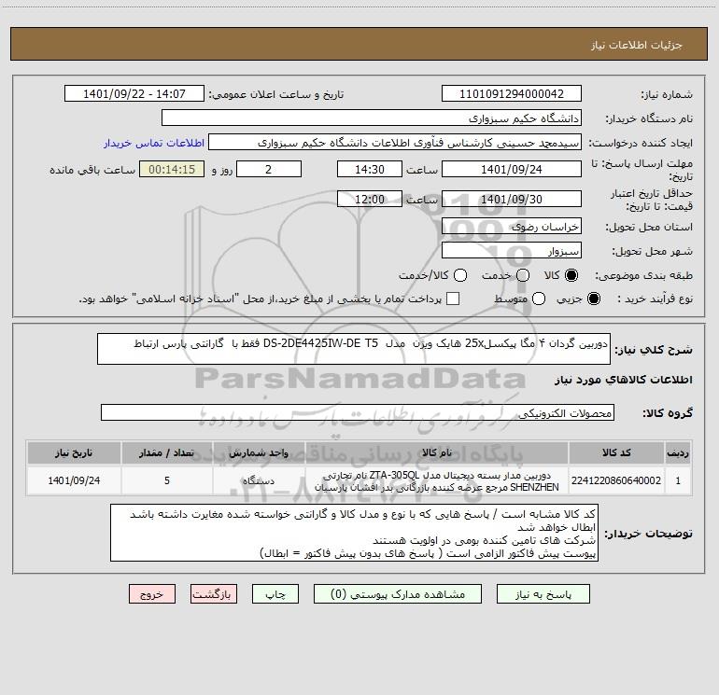Click the requester field سیدمجد حسینی

[x=395, y=143]
